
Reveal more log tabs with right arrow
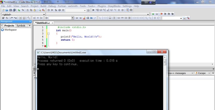(x=213, y=73)
